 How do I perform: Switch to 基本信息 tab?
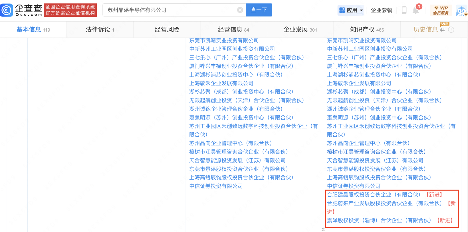33,30
